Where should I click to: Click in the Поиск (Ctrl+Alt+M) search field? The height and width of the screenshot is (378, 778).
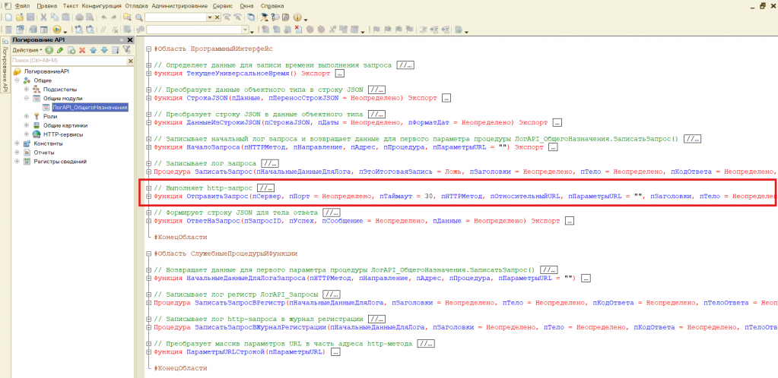tap(69, 61)
